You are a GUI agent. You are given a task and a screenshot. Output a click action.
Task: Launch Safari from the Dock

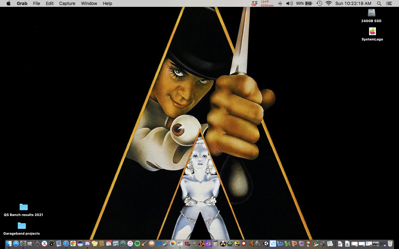pyautogui.click(x=66, y=244)
